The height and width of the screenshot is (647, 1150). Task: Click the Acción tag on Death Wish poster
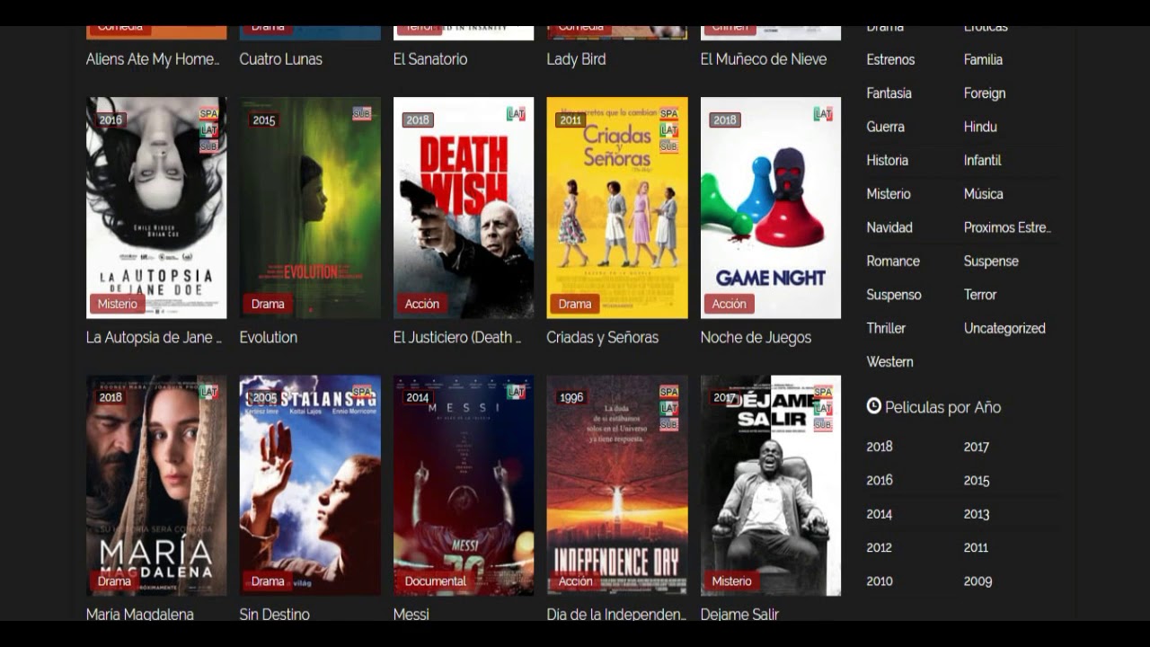click(x=422, y=304)
